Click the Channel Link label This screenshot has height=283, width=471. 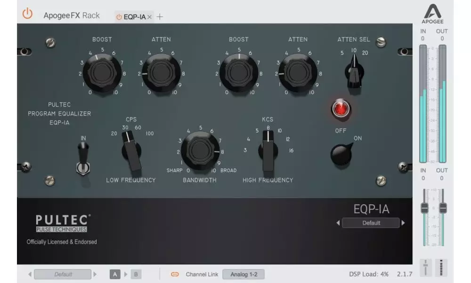coord(202,275)
